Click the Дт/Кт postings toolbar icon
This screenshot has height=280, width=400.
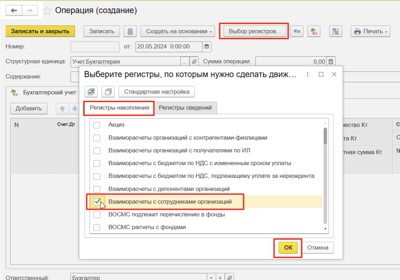click(x=313, y=31)
